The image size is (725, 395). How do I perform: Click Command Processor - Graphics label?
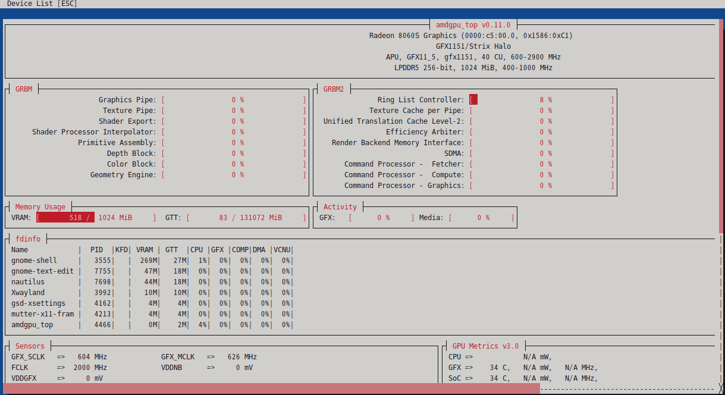click(x=404, y=186)
